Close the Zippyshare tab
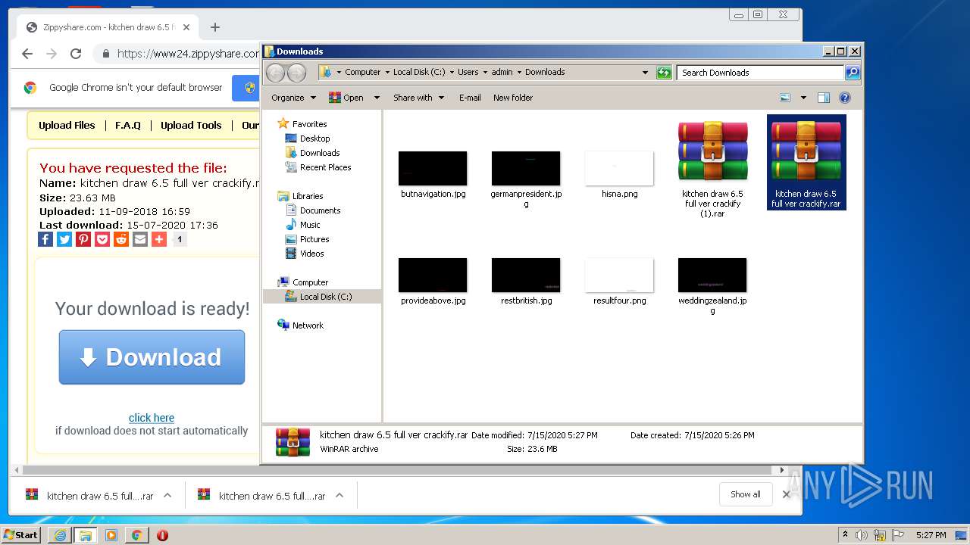The image size is (970, 545). (186, 27)
